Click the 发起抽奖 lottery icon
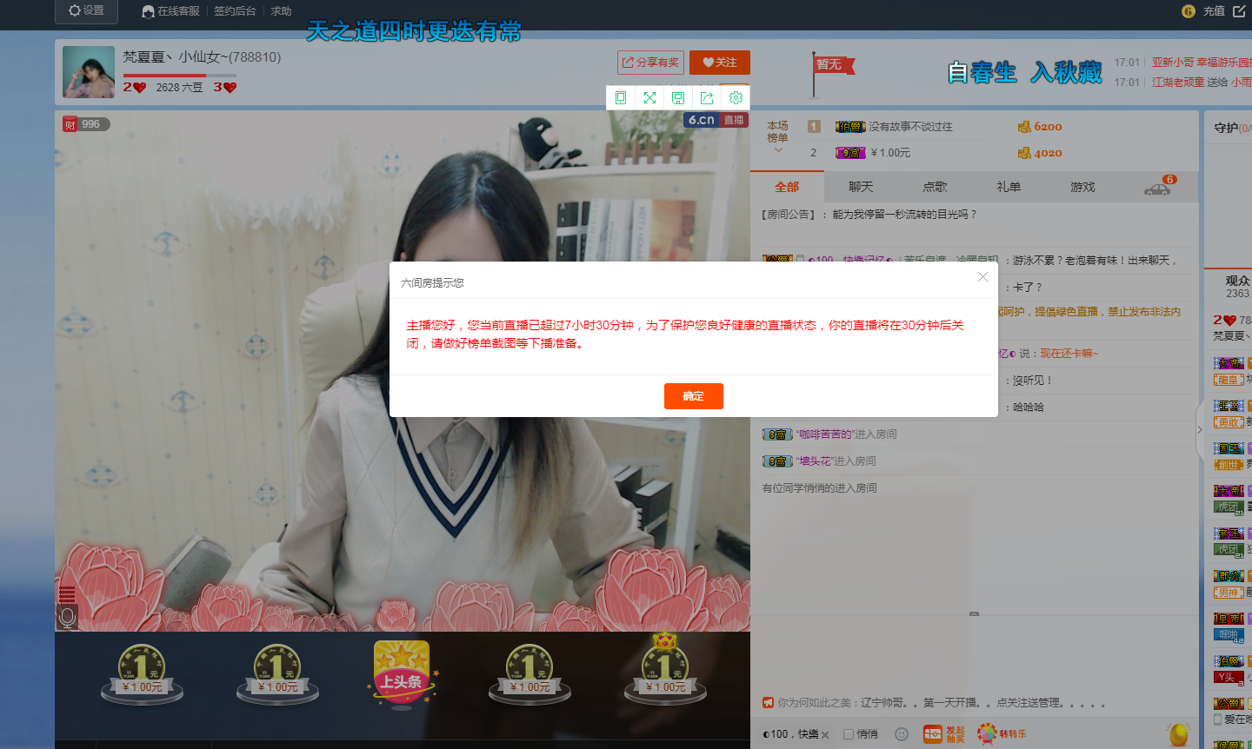 pyautogui.click(x=944, y=734)
